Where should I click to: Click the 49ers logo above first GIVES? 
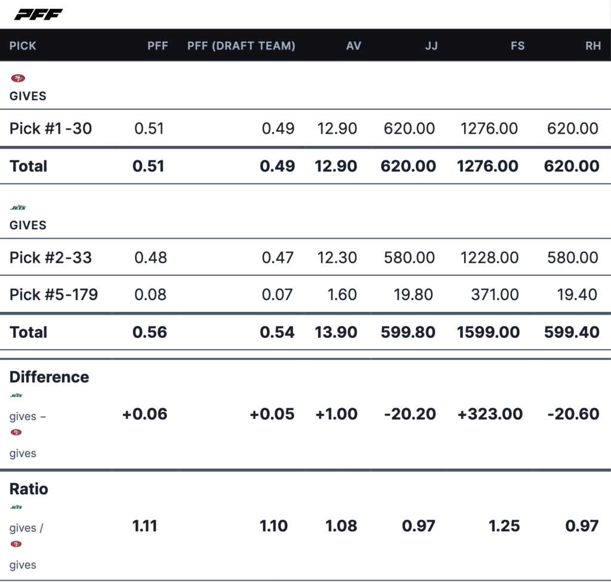[x=18, y=78]
